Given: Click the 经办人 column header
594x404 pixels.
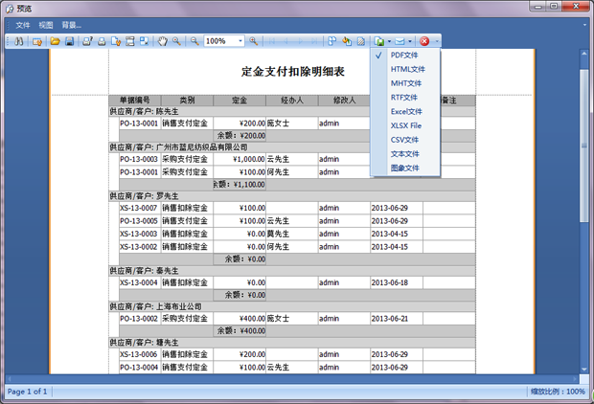Looking at the screenshot, I should coord(292,101).
